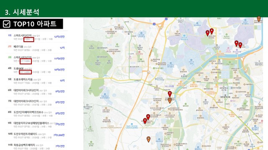Open the 11위 죽동금성백조예미지 listing
This screenshot has width=268, height=150.
(36, 146)
